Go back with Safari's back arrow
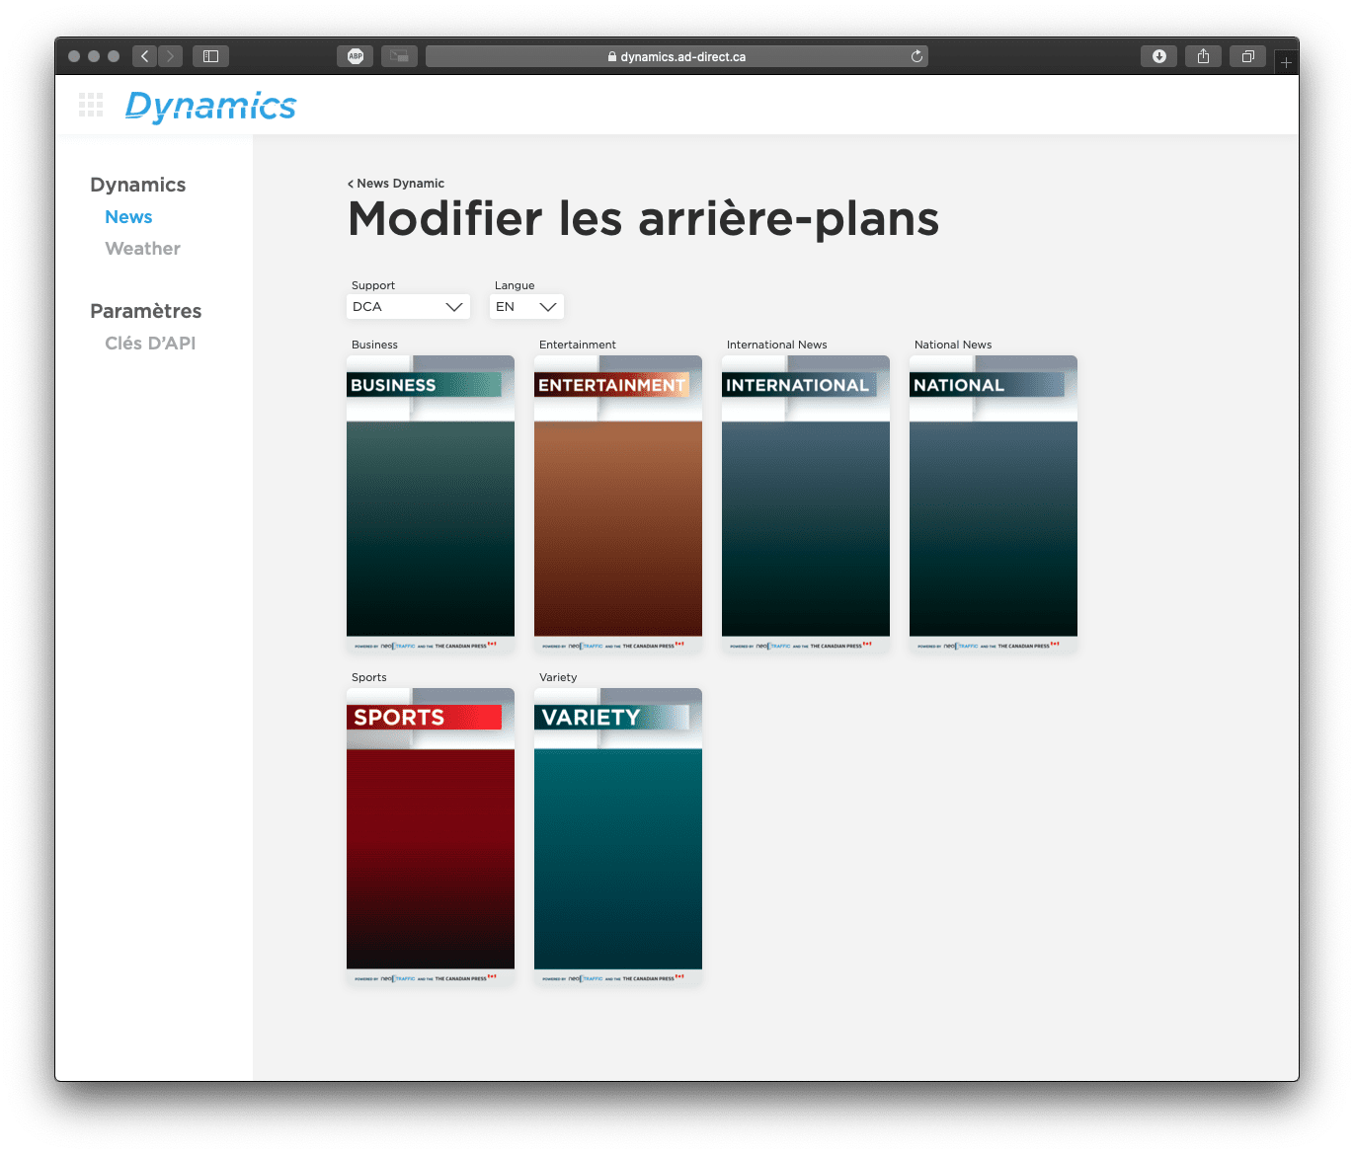This screenshot has height=1154, width=1354. pyautogui.click(x=145, y=56)
